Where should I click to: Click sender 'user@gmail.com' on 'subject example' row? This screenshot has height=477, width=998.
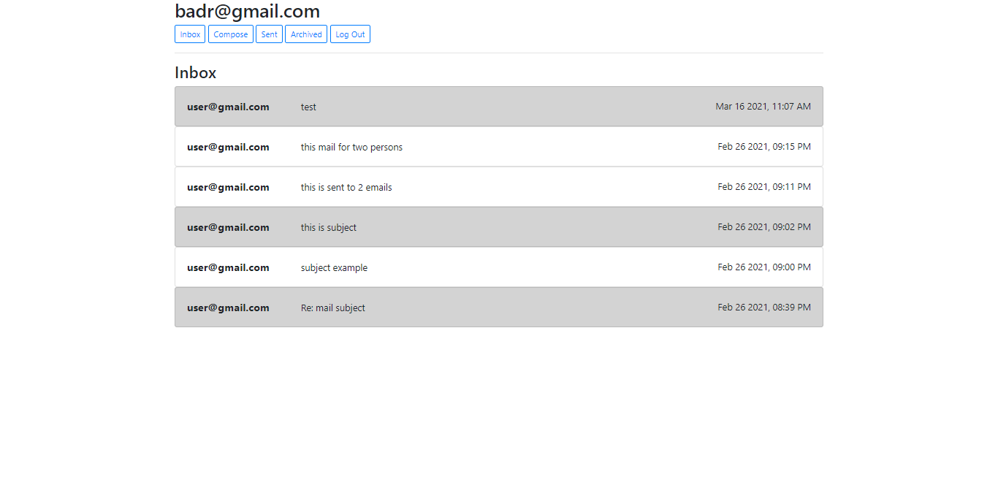point(228,267)
